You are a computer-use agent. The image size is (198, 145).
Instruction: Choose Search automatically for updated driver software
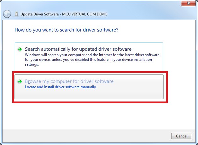click(89, 57)
